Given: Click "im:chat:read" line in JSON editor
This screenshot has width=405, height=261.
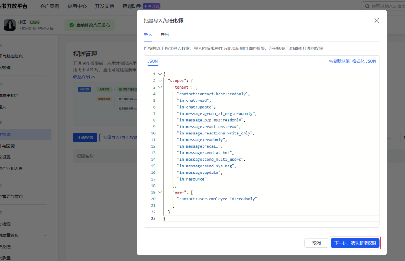Looking at the screenshot, I should pos(194,100).
